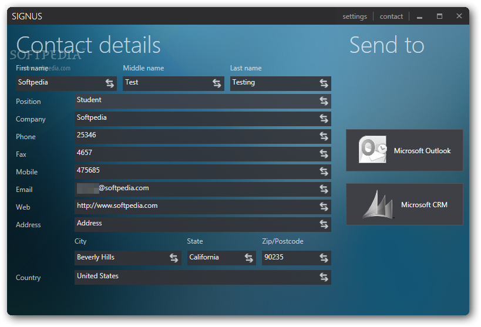Edit the Country field showing United States

203,277
